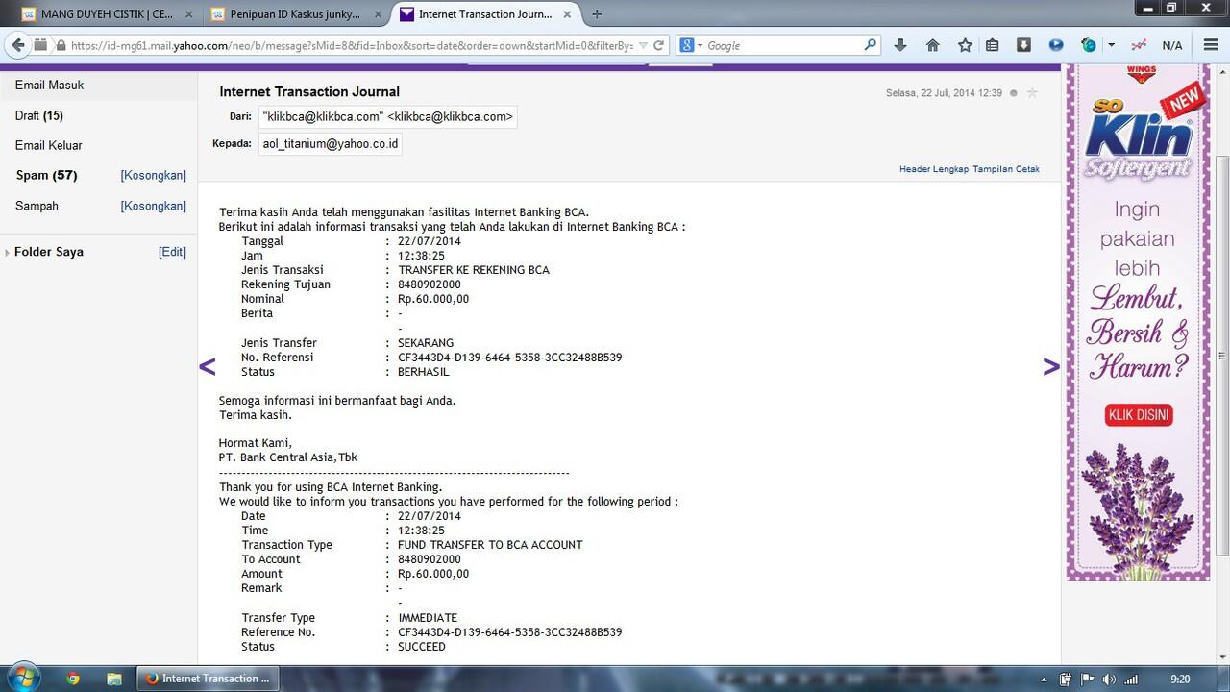Image resolution: width=1230 pixels, height=692 pixels.
Task: Expand the globe add-on dropdown arrow
Action: pyautogui.click(x=1111, y=45)
